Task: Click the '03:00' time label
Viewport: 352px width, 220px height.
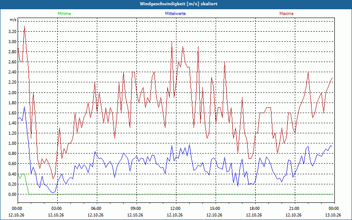Action: [x=57, y=209]
